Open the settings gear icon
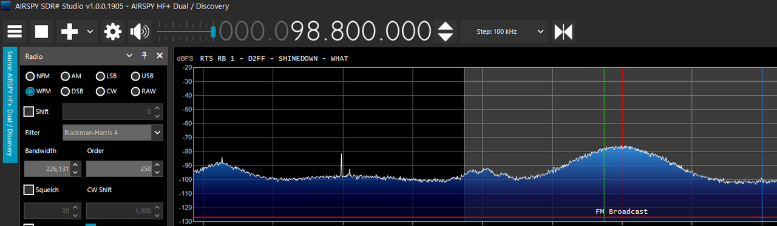This screenshot has width=777, height=226. pos(113,32)
